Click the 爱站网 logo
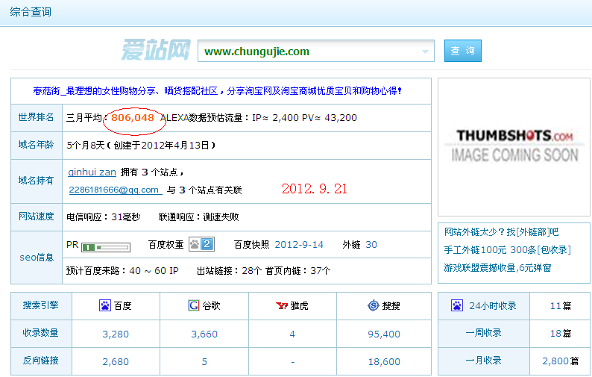 157,51
